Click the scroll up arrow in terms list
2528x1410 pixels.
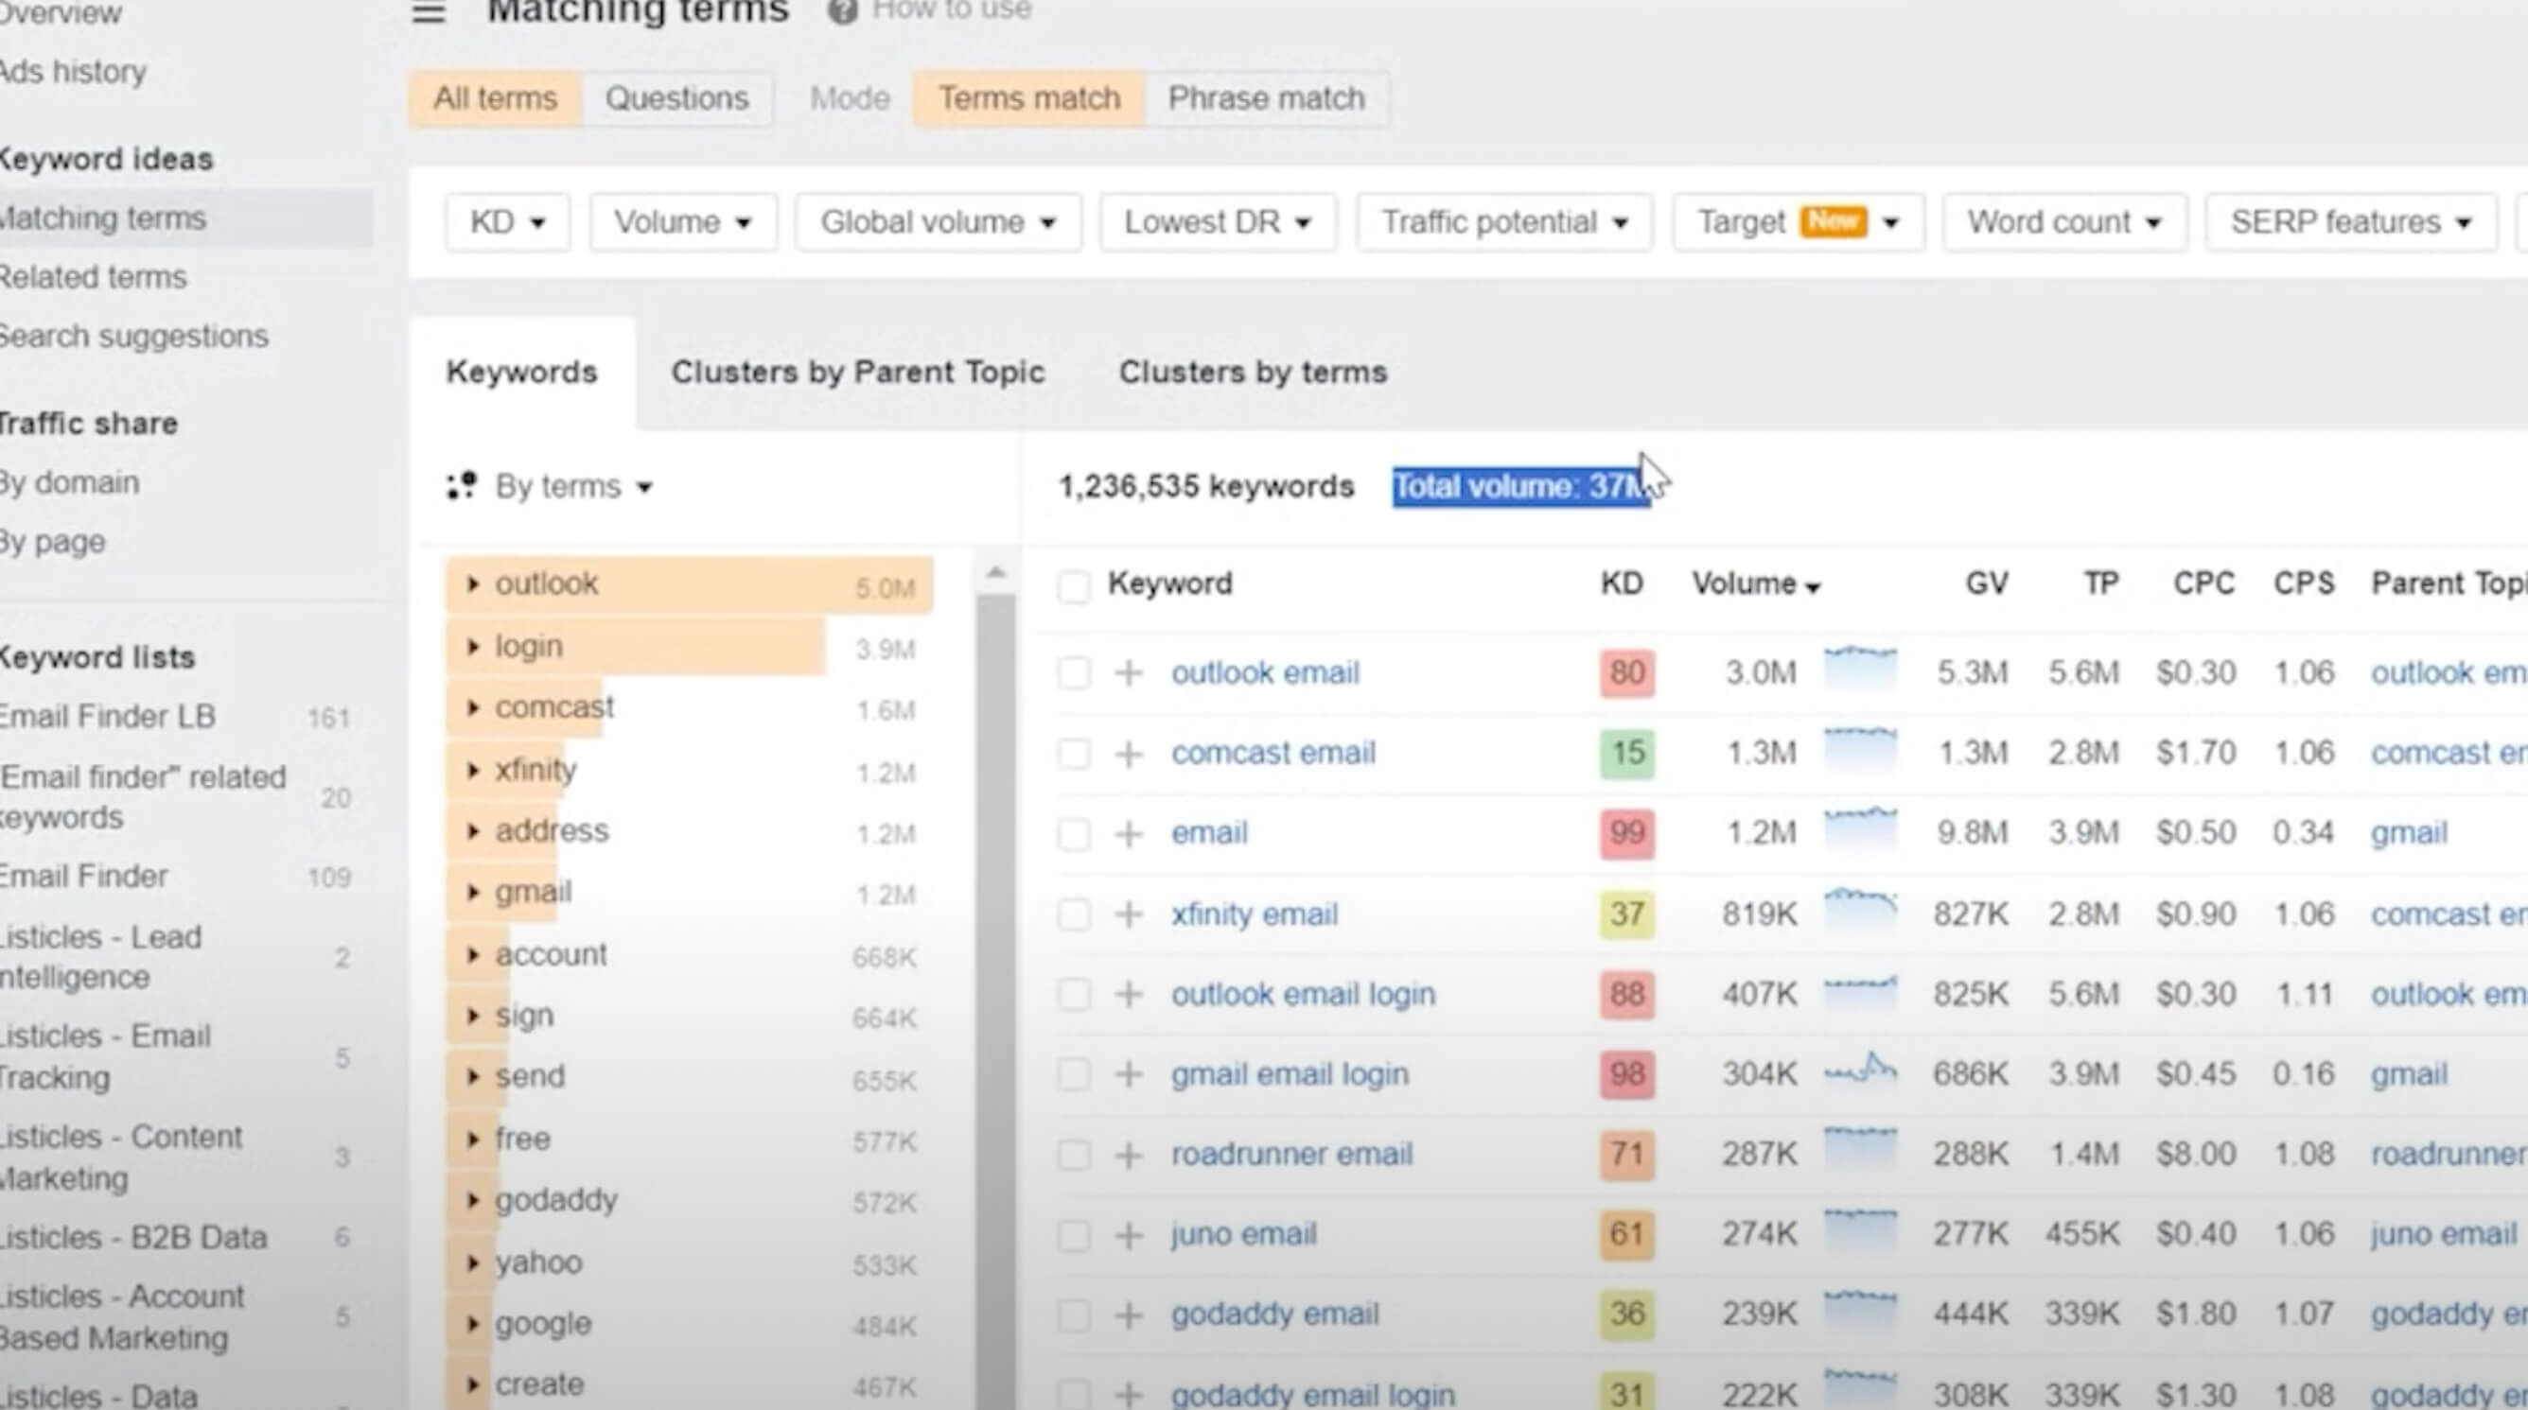point(995,573)
